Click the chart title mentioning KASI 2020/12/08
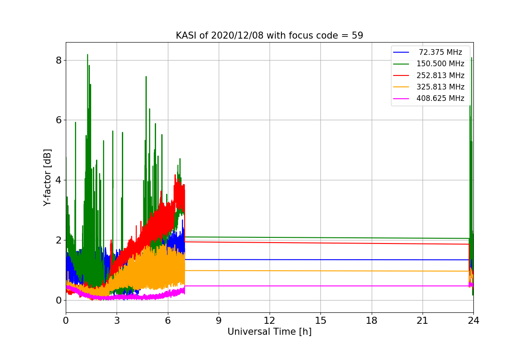The image size is (526, 351). (269, 36)
